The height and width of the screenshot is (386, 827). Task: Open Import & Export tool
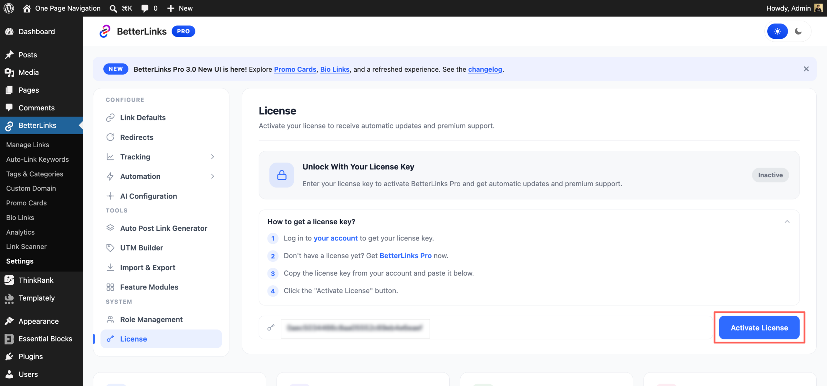coord(161,267)
